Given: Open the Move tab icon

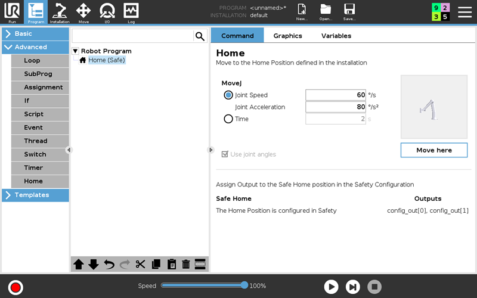Looking at the screenshot, I should 83,12.
